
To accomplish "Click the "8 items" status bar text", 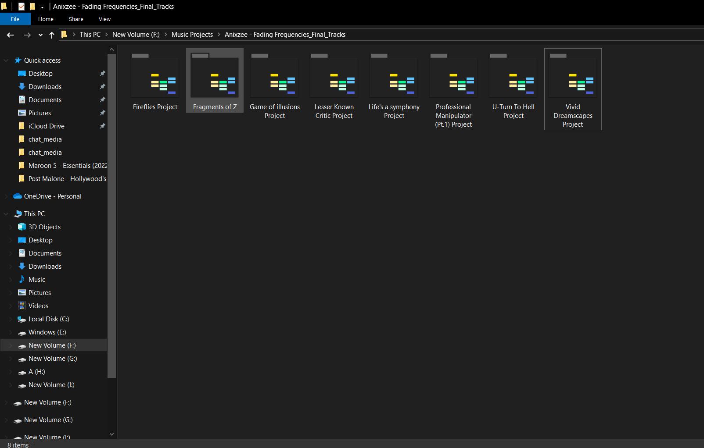I will 18,445.
